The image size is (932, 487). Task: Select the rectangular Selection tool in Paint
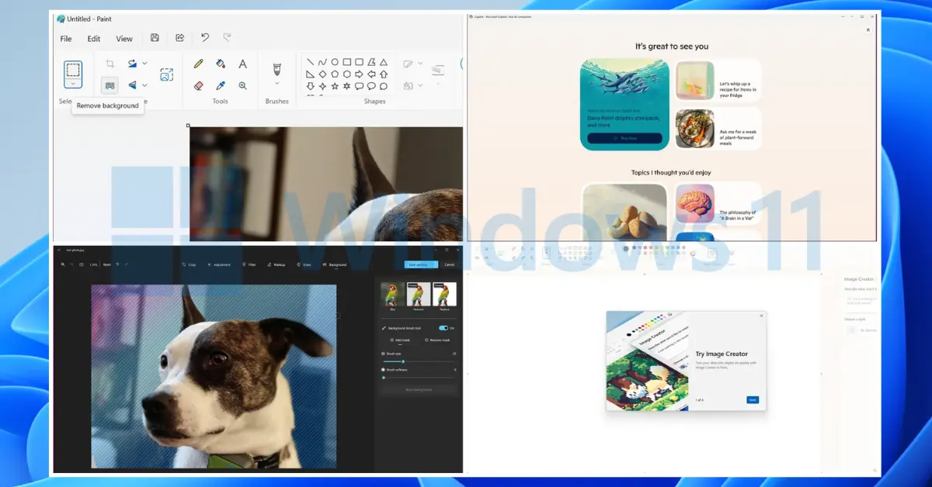click(x=72, y=69)
